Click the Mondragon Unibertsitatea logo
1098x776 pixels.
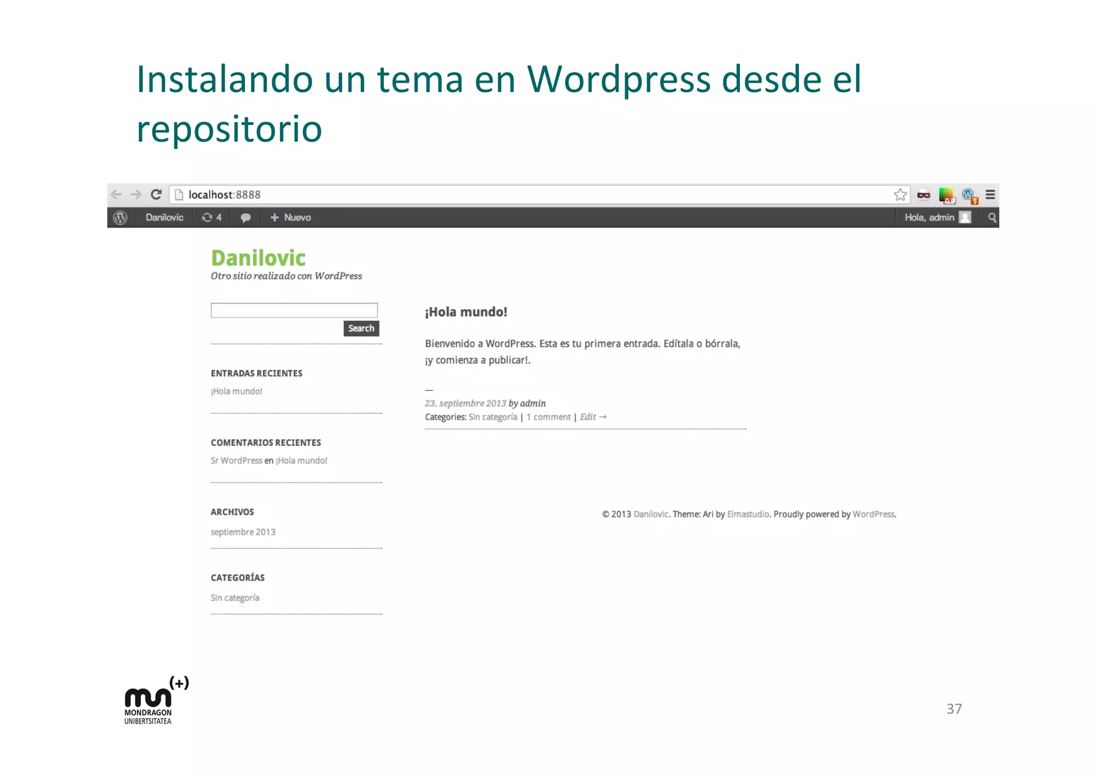[x=156, y=700]
